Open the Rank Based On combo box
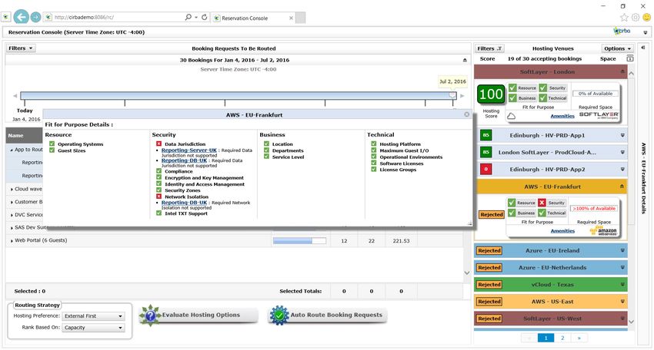The height and width of the screenshot is (350, 654). pyautogui.click(x=93, y=328)
